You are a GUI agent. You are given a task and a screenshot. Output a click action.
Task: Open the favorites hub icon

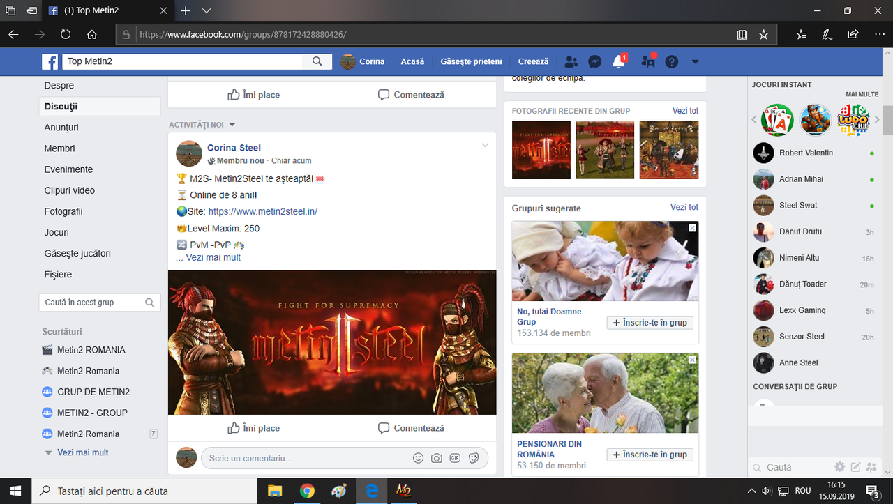[x=801, y=34]
